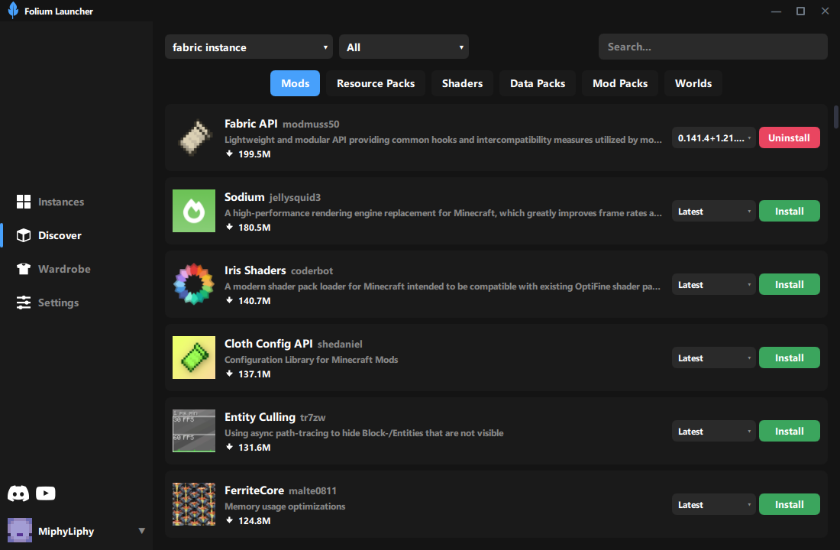Expand the MiphyLiphy account menu arrow
840x550 pixels.
(141, 531)
